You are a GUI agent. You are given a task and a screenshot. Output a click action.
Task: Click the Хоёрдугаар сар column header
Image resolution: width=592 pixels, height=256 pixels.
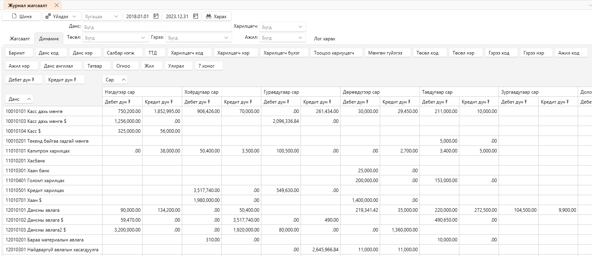click(x=221, y=92)
